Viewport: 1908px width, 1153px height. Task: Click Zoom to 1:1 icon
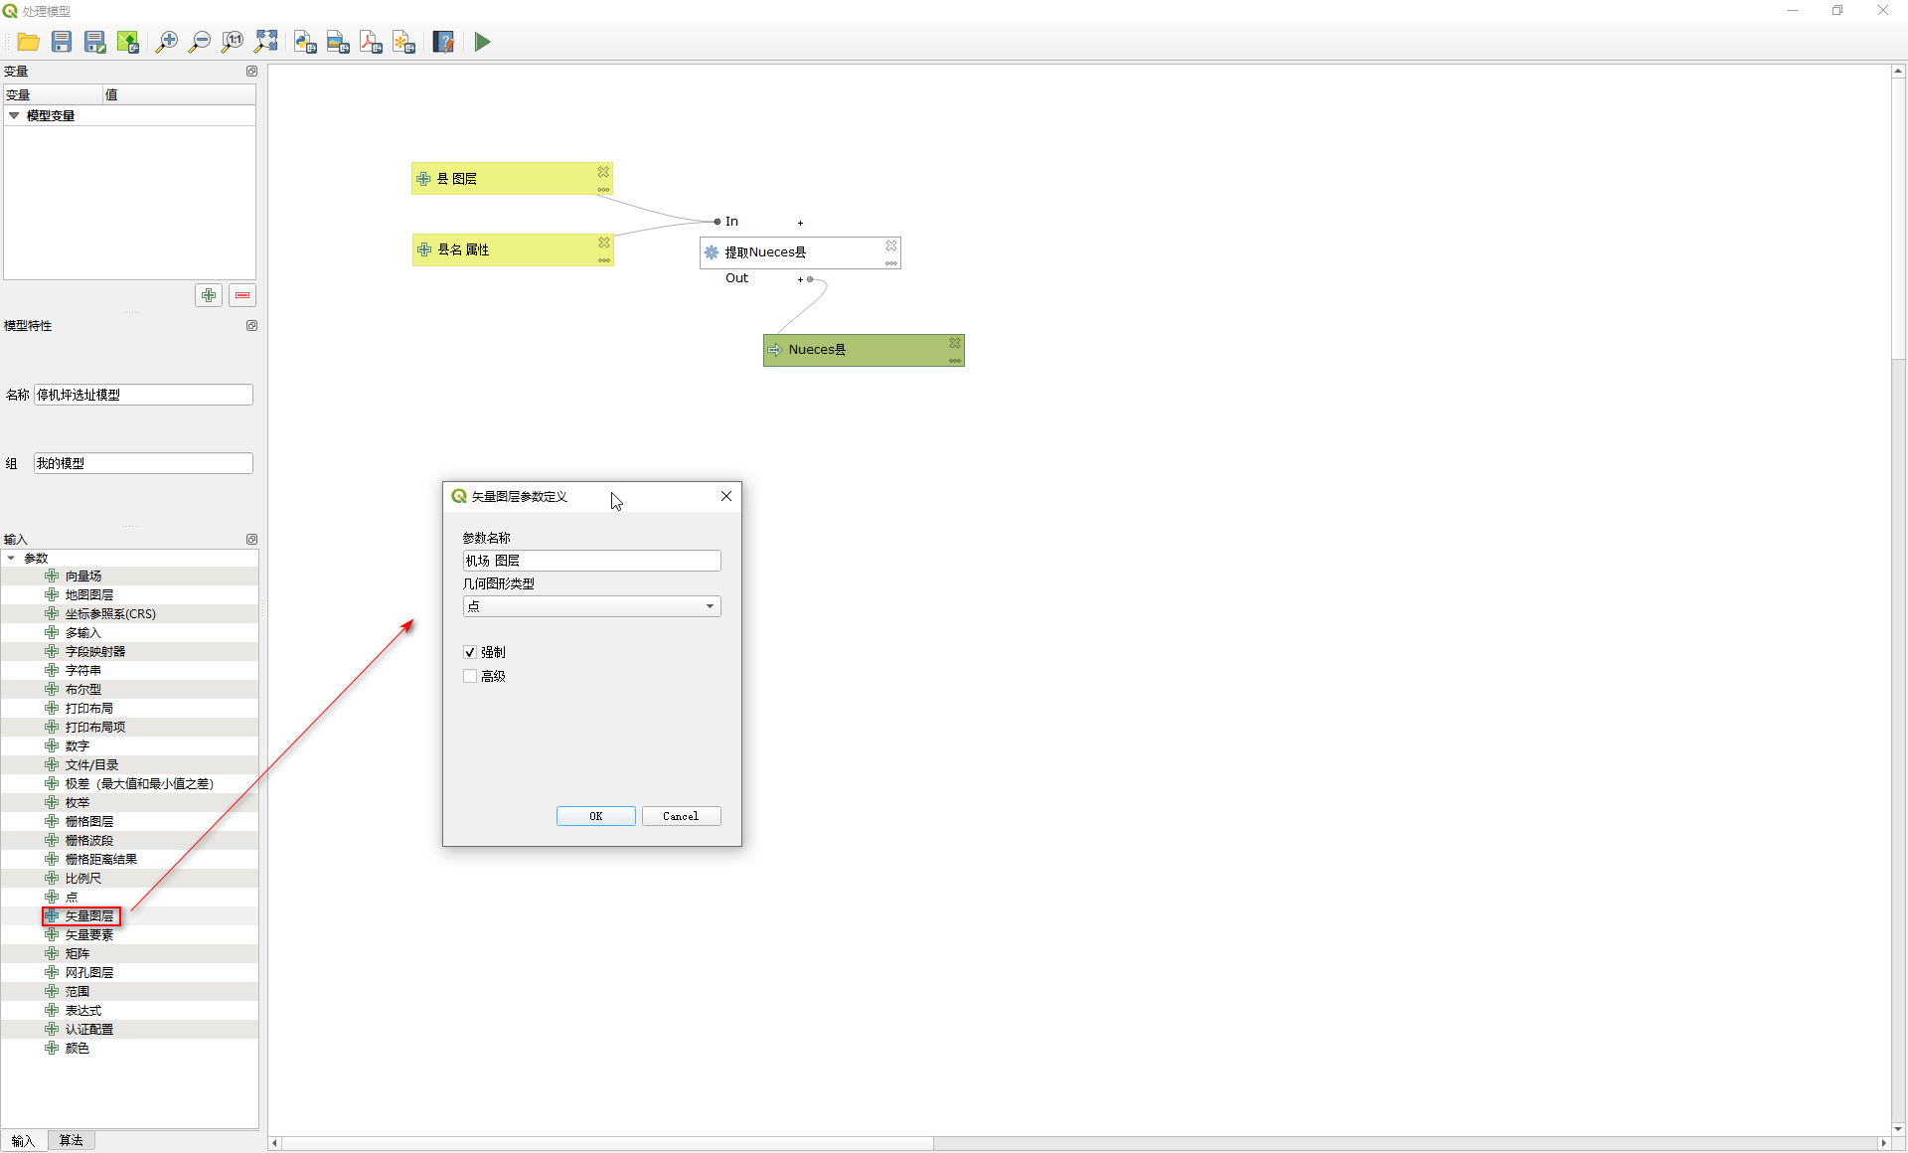tap(233, 42)
